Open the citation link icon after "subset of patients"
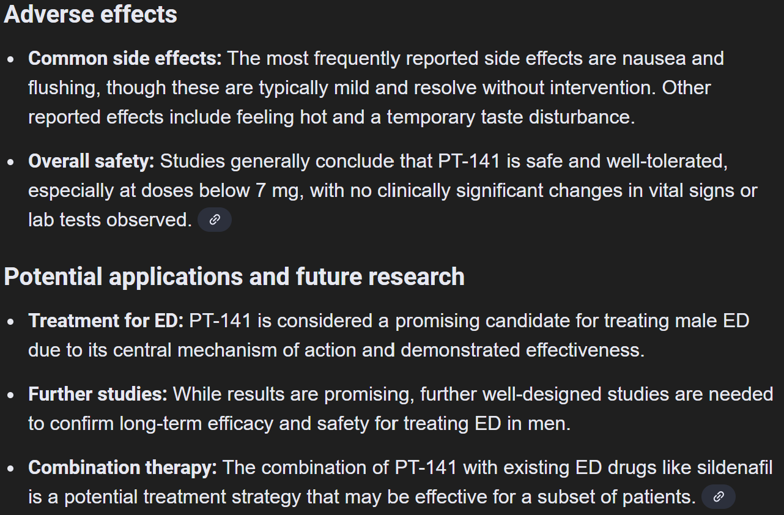 click(719, 497)
